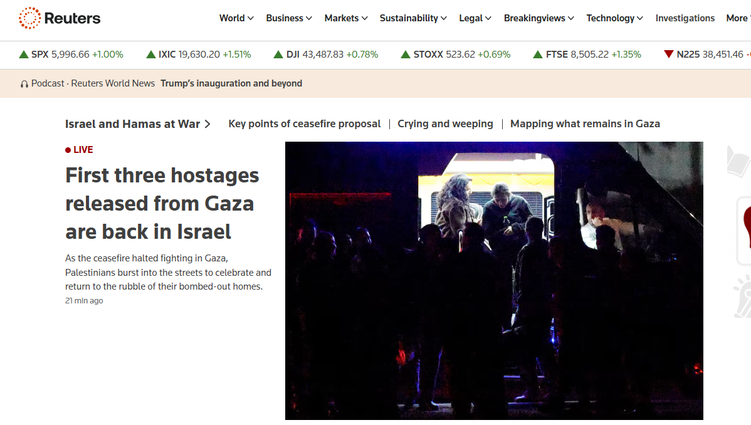Click the hostages release photo

click(494, 281)
